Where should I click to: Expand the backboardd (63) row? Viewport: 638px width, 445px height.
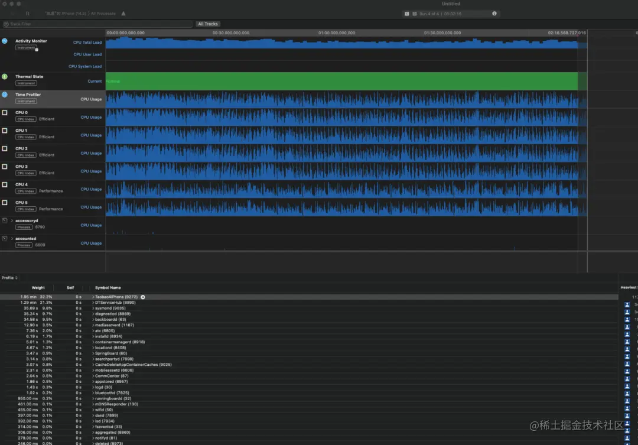[93, 320]
